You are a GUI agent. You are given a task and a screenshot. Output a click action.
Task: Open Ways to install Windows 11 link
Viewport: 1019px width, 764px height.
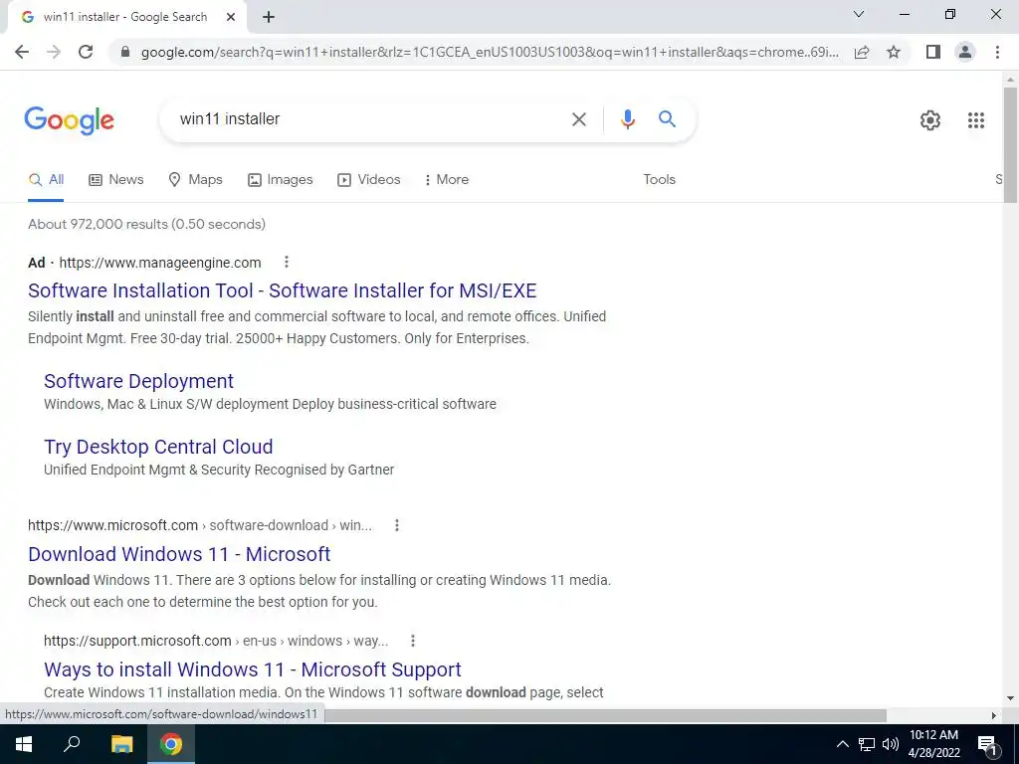coord(252,669)
